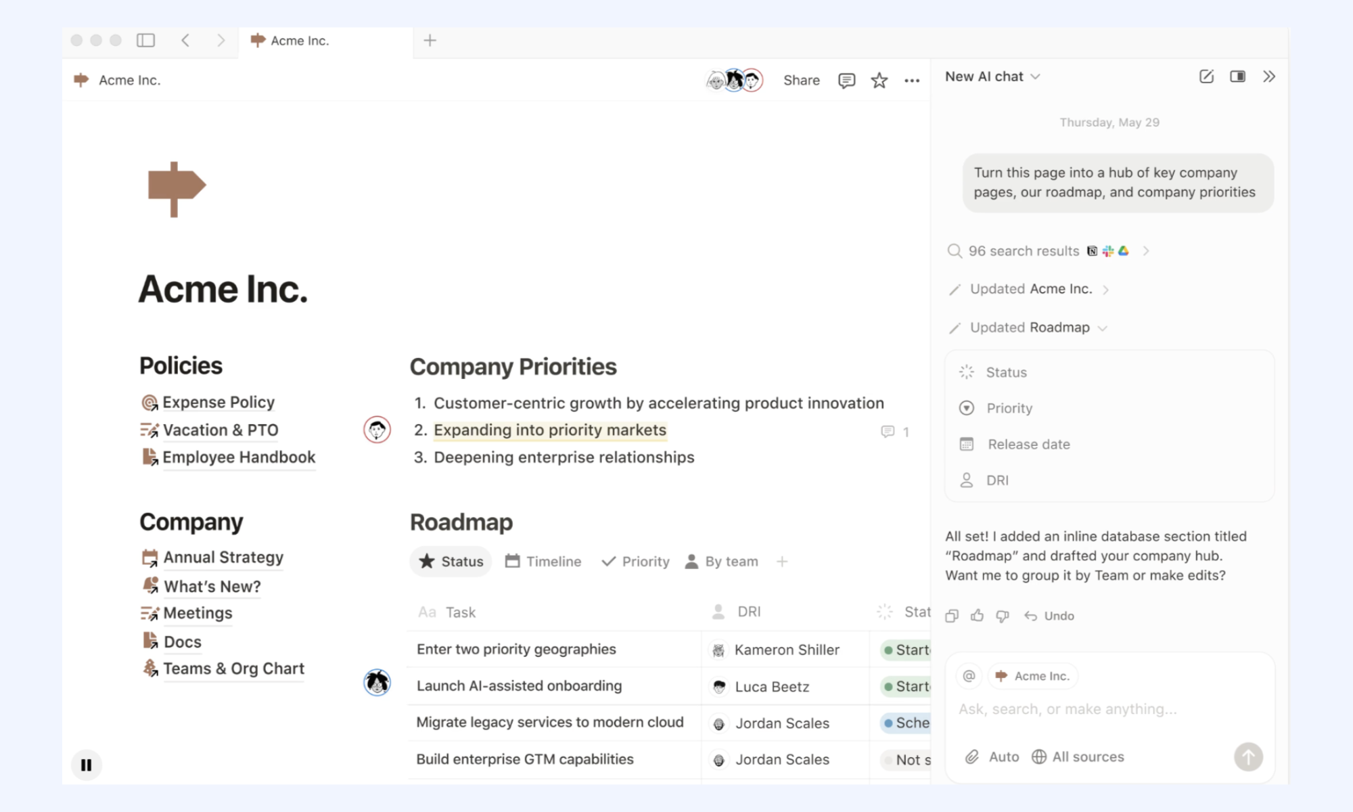Switch to the Timeline view tab

pos(543,562)
